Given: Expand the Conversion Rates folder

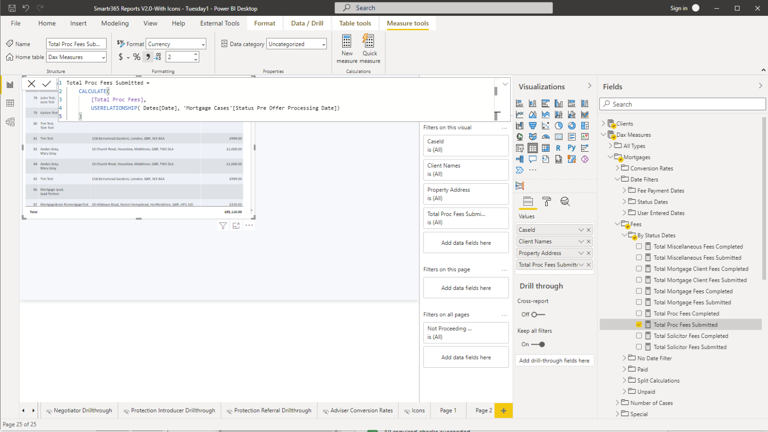Looking at the screenshot, I should (618, 168).
